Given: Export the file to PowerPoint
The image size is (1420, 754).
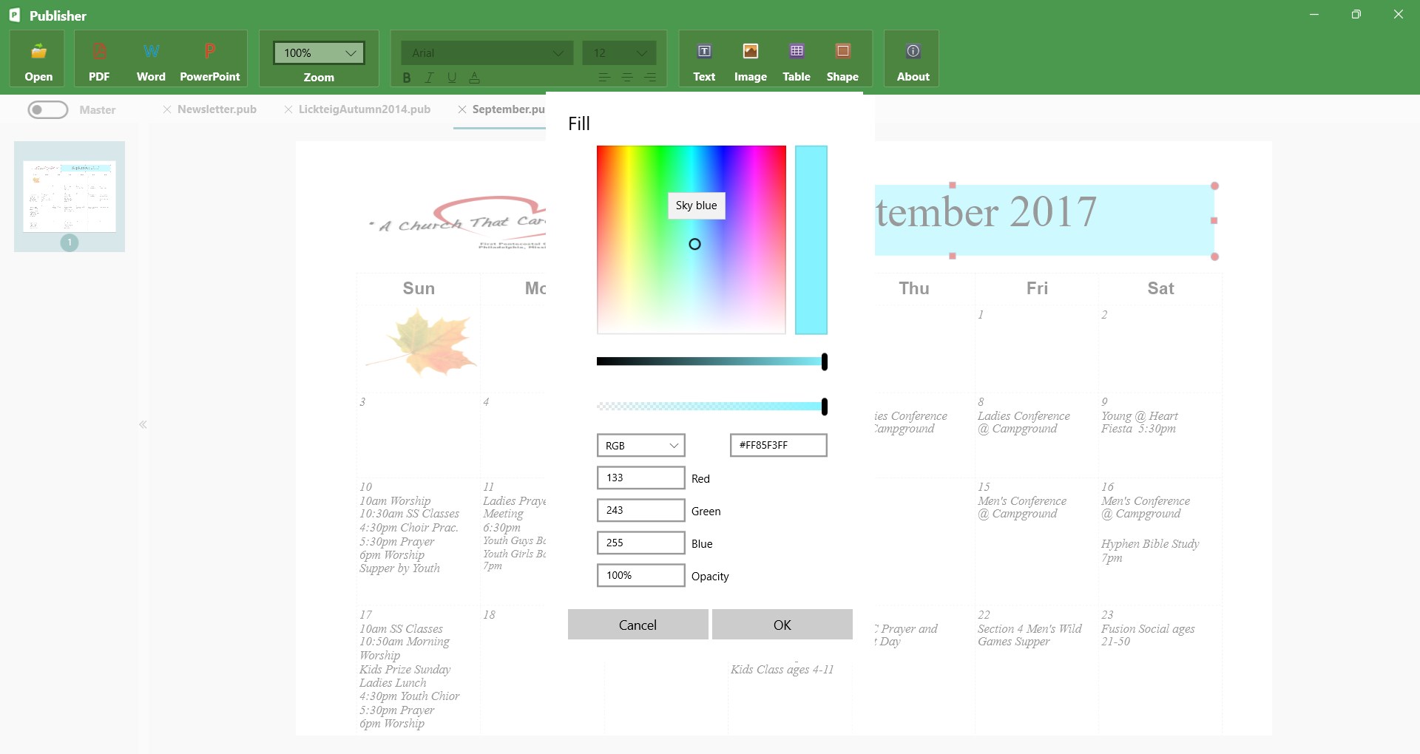Looking at the screenshot, I should pos(210,58).
